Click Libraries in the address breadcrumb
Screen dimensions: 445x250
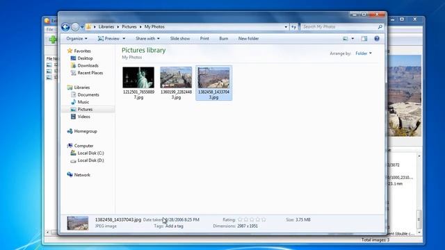(x=106, y=26)
